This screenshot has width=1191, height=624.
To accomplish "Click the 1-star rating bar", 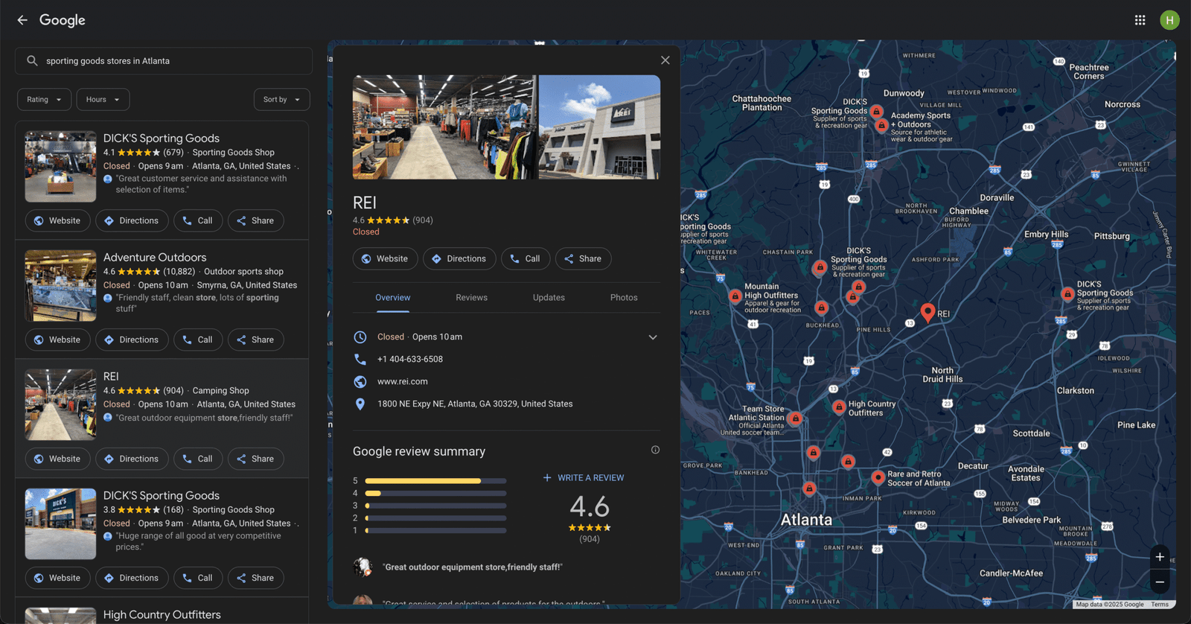I will (435, 531).
